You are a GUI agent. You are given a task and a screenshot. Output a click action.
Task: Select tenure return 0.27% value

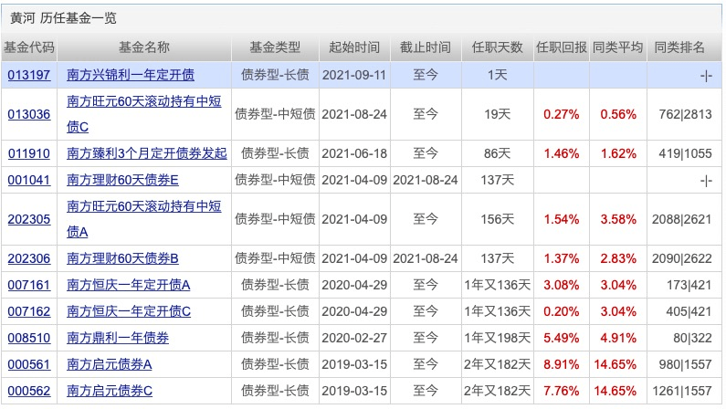click(x=562, y=114)
